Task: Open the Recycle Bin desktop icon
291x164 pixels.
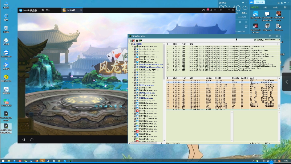Action: pyautogui.click(x=6, y=29)
